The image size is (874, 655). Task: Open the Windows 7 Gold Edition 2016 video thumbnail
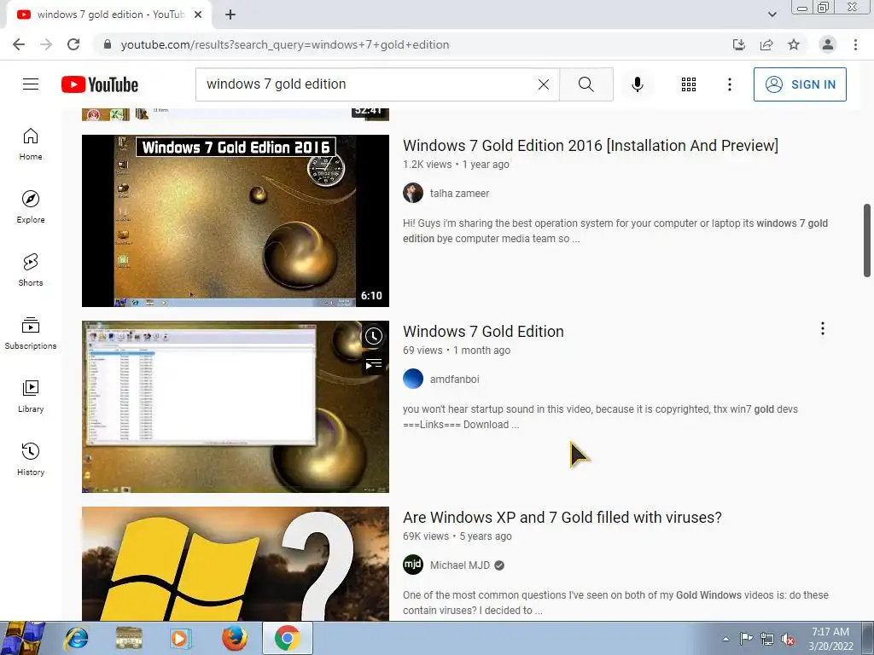point(236,221)
